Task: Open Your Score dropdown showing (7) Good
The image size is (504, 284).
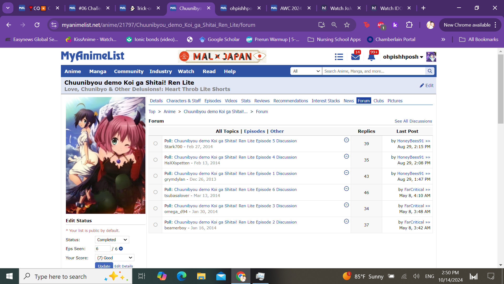Action: coord(114,258)
